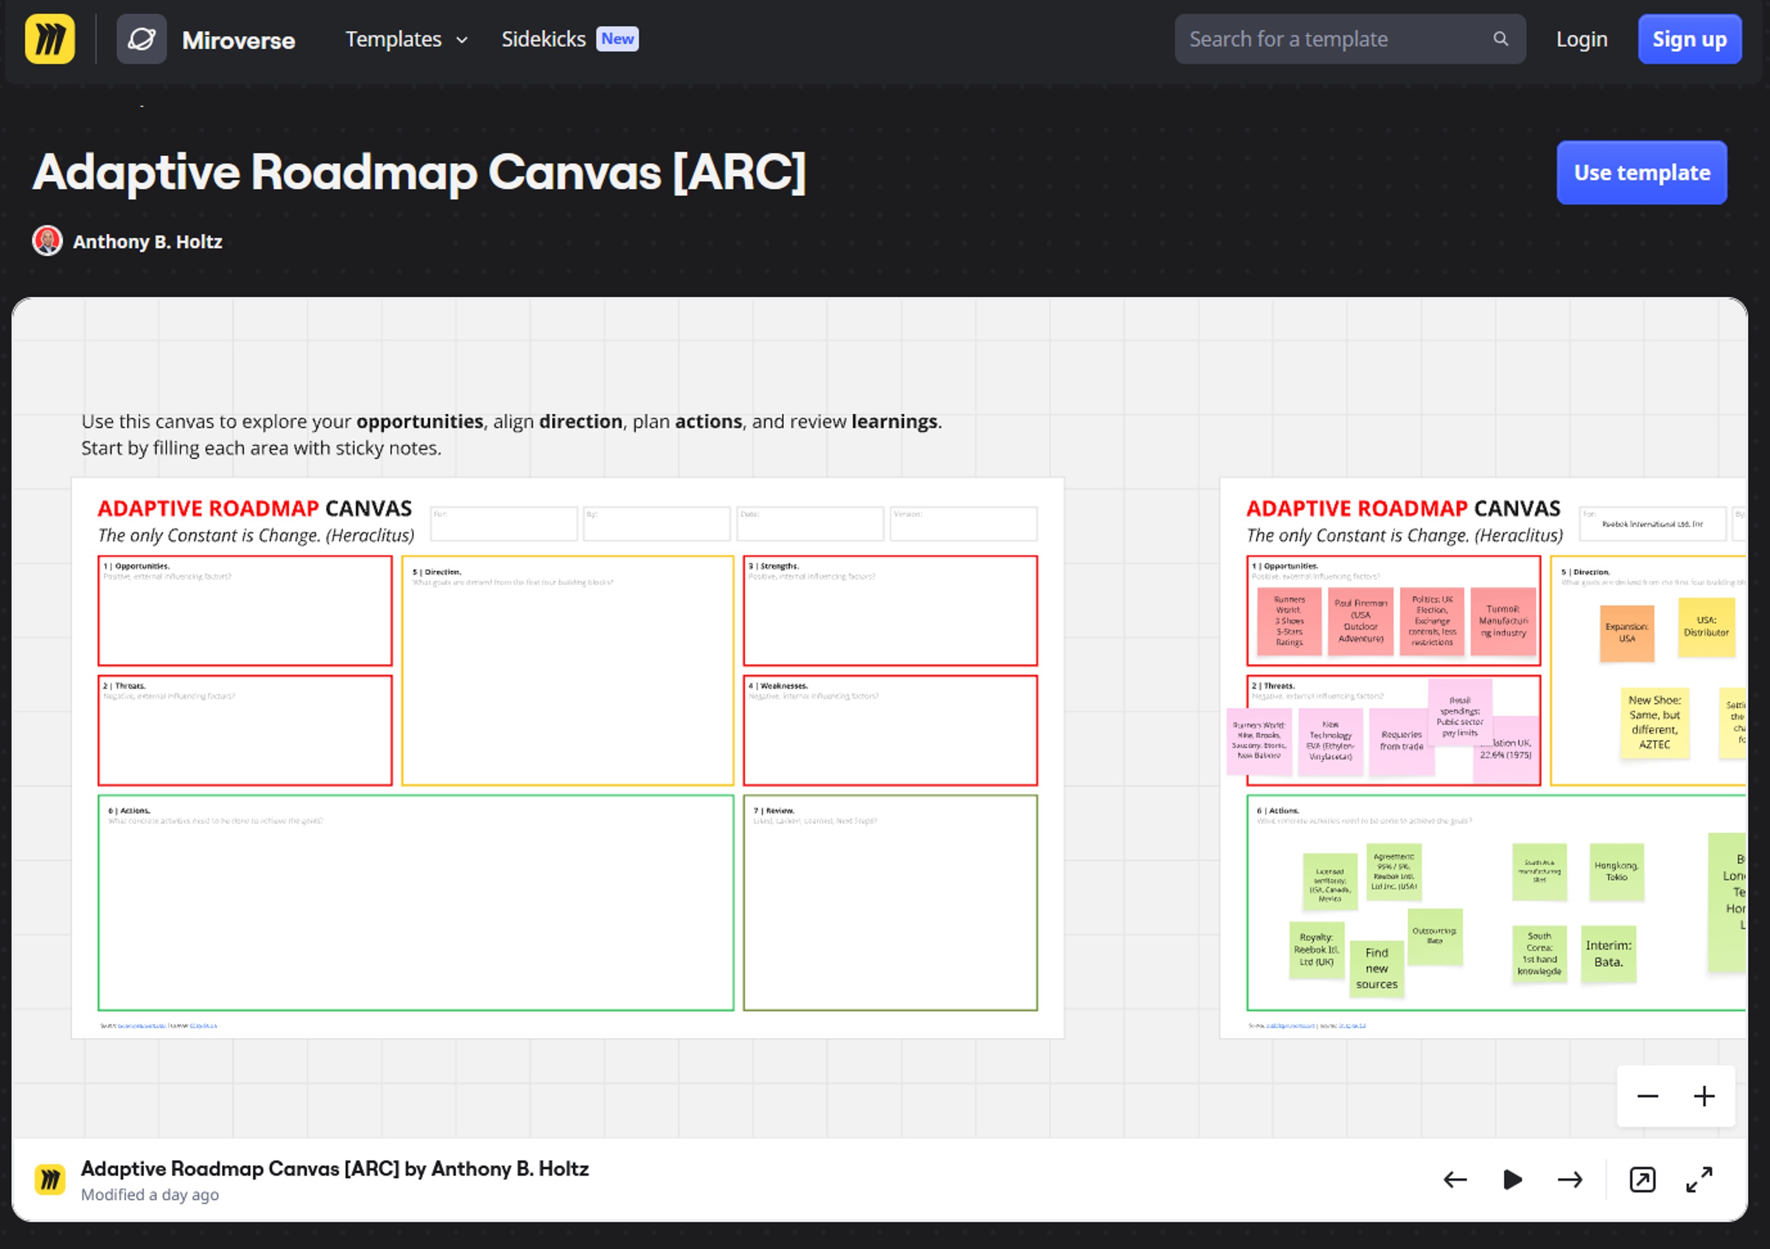The image size is (1770, 1249).
Task: Click the author avatar picture
Action: coord(47,241)
